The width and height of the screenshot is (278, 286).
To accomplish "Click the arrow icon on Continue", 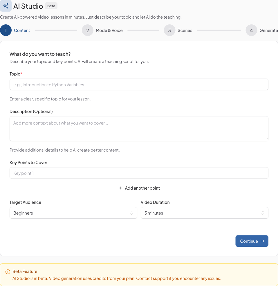I will click(x=263, y=241).
